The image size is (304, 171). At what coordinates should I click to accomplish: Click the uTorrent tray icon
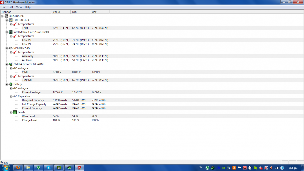[207, 168]
